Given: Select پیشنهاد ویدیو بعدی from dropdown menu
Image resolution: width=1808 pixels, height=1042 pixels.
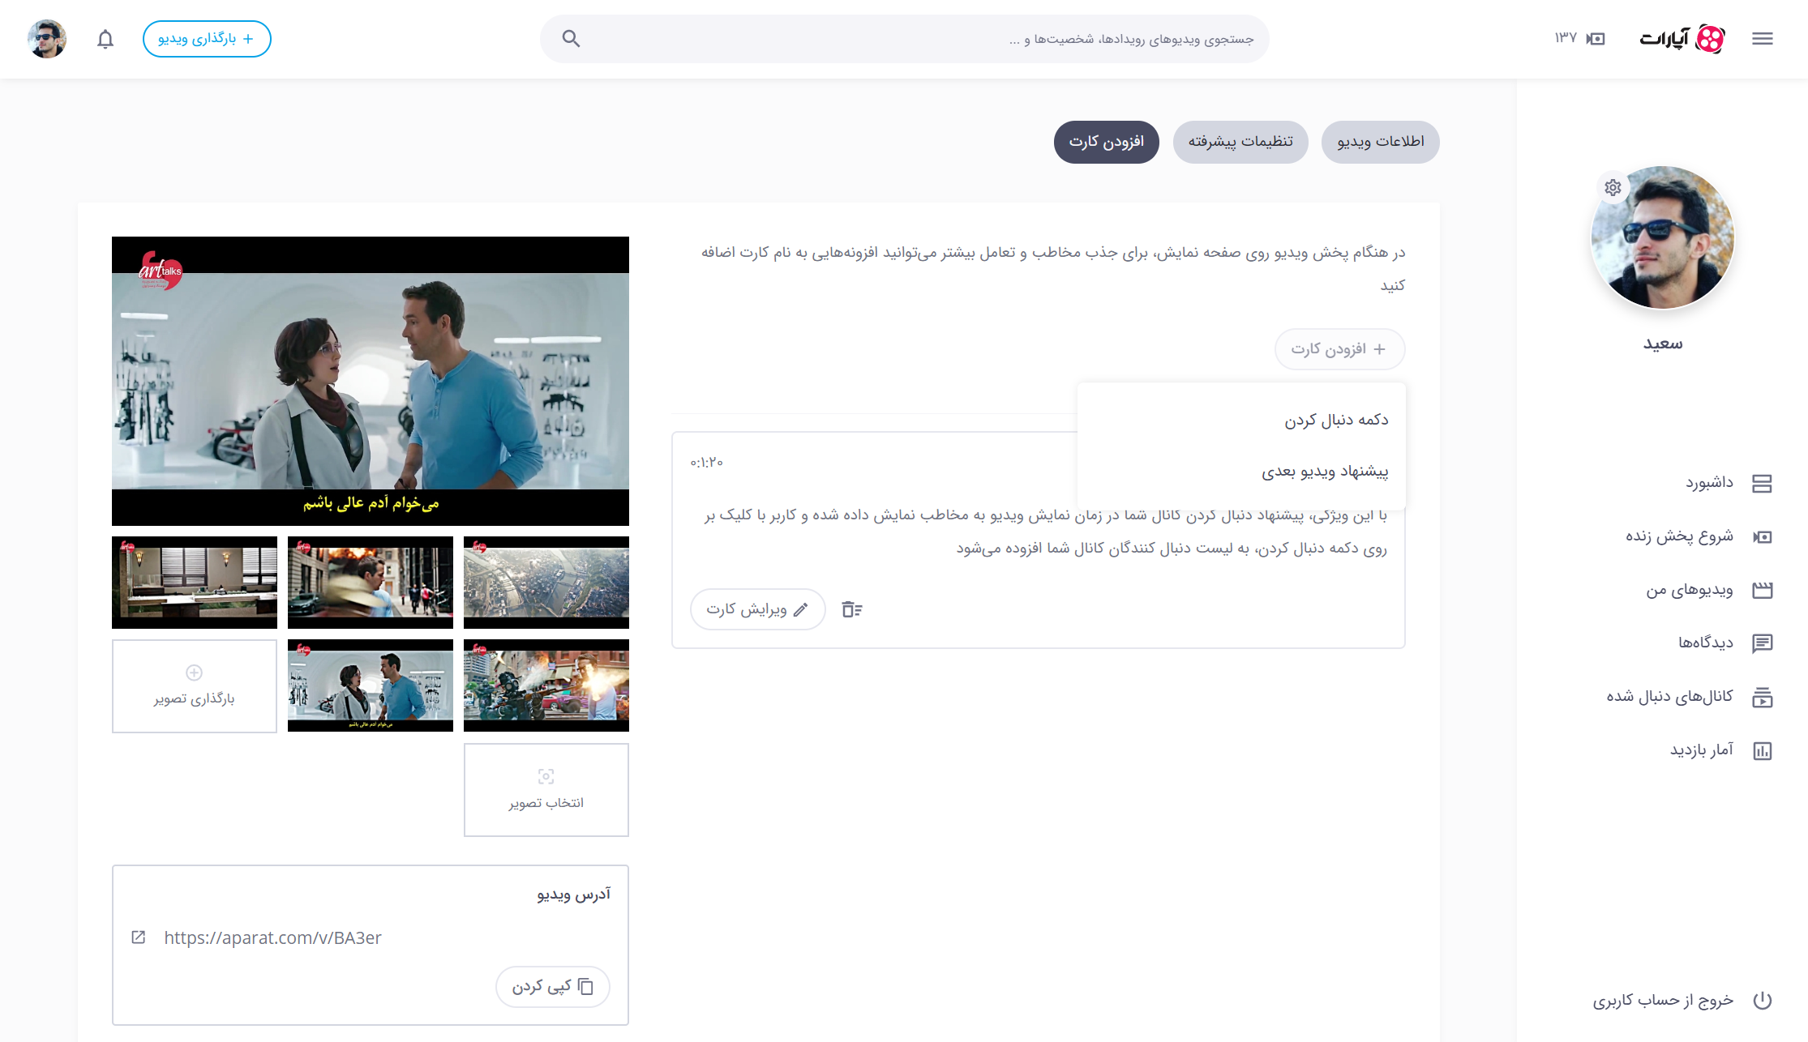Looking at the screenshot, I should pos(1324,472).
